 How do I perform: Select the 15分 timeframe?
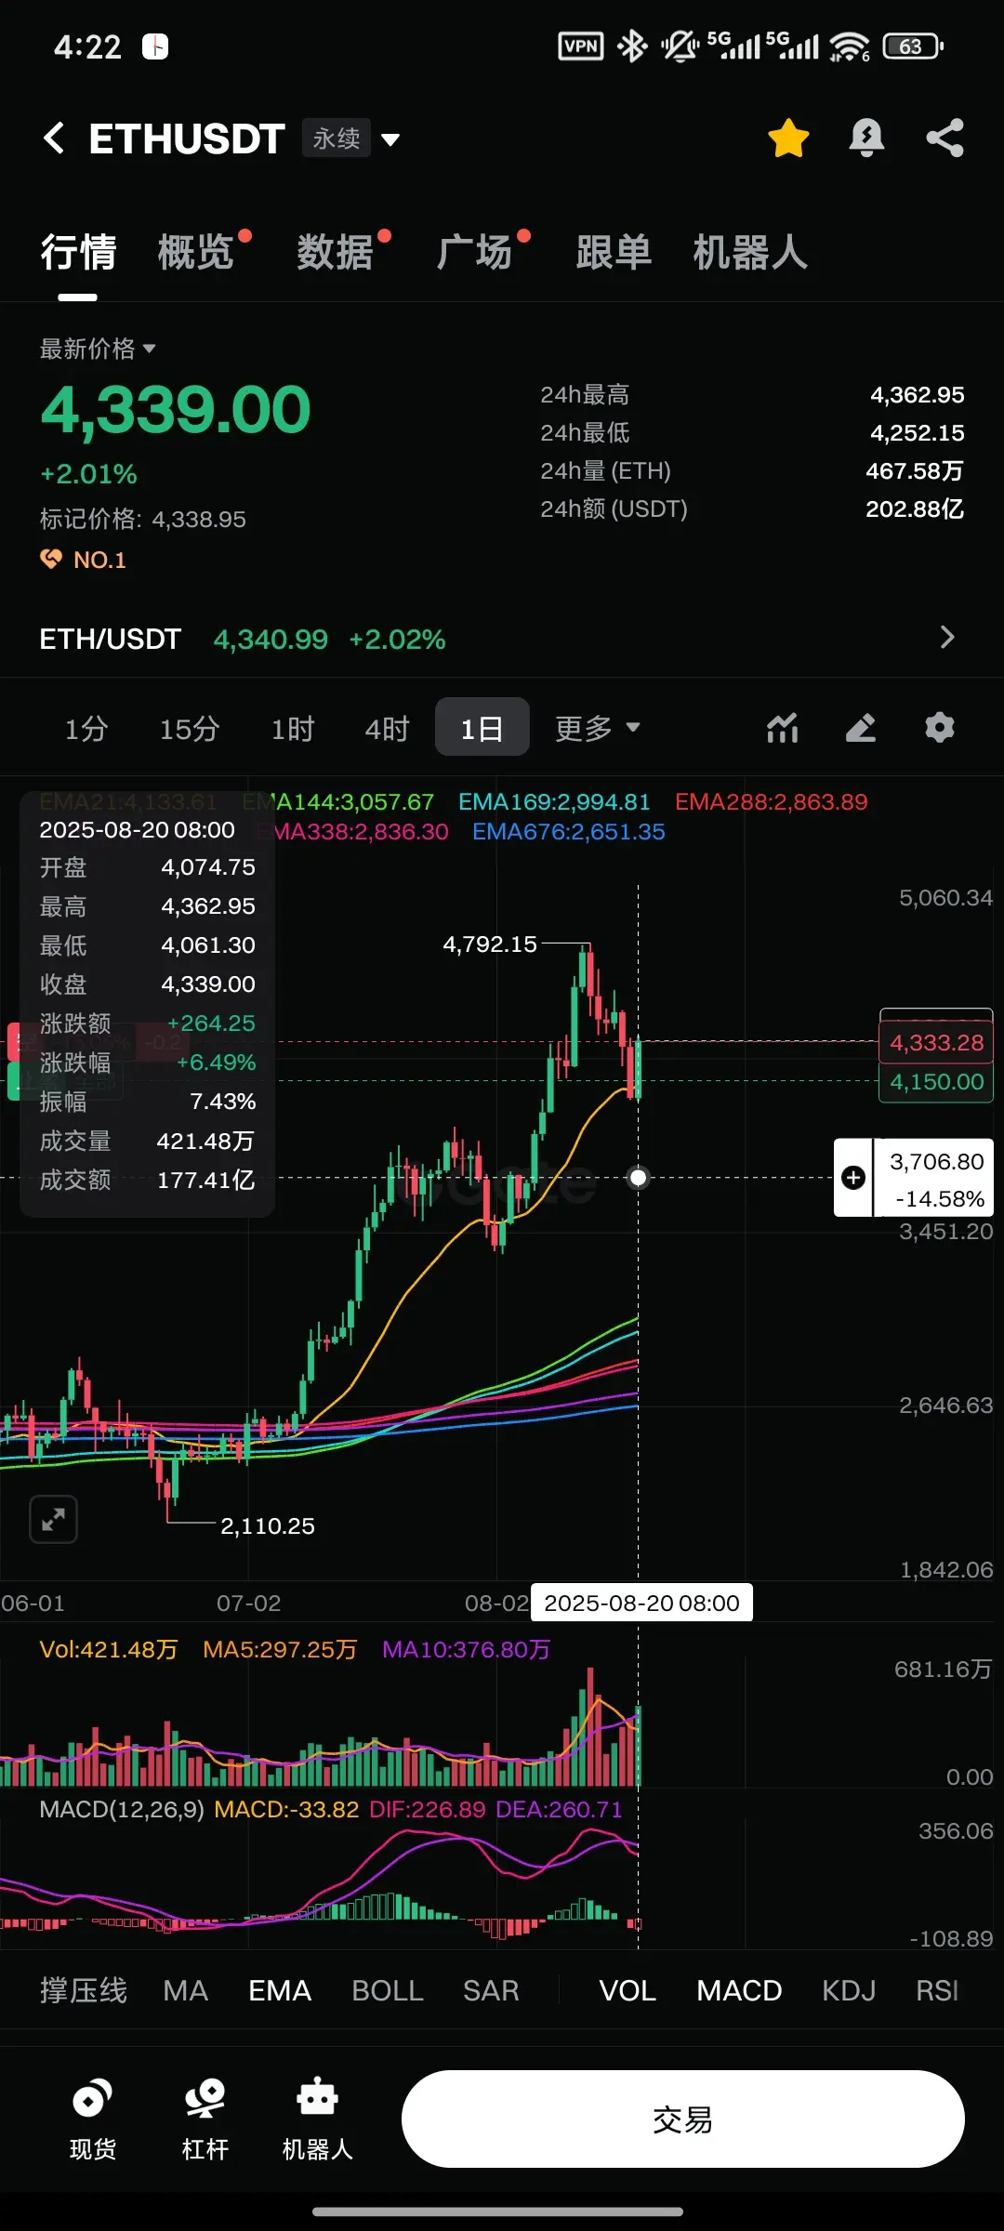click(x=190, y=728)
